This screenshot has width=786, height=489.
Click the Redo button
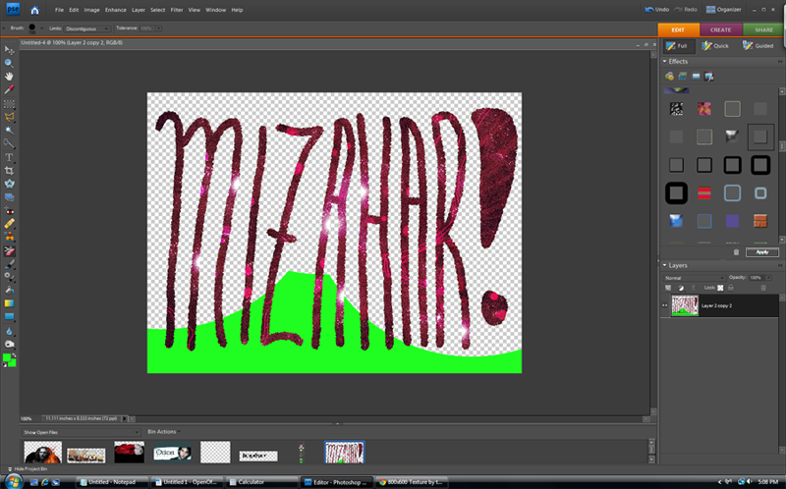686,10
